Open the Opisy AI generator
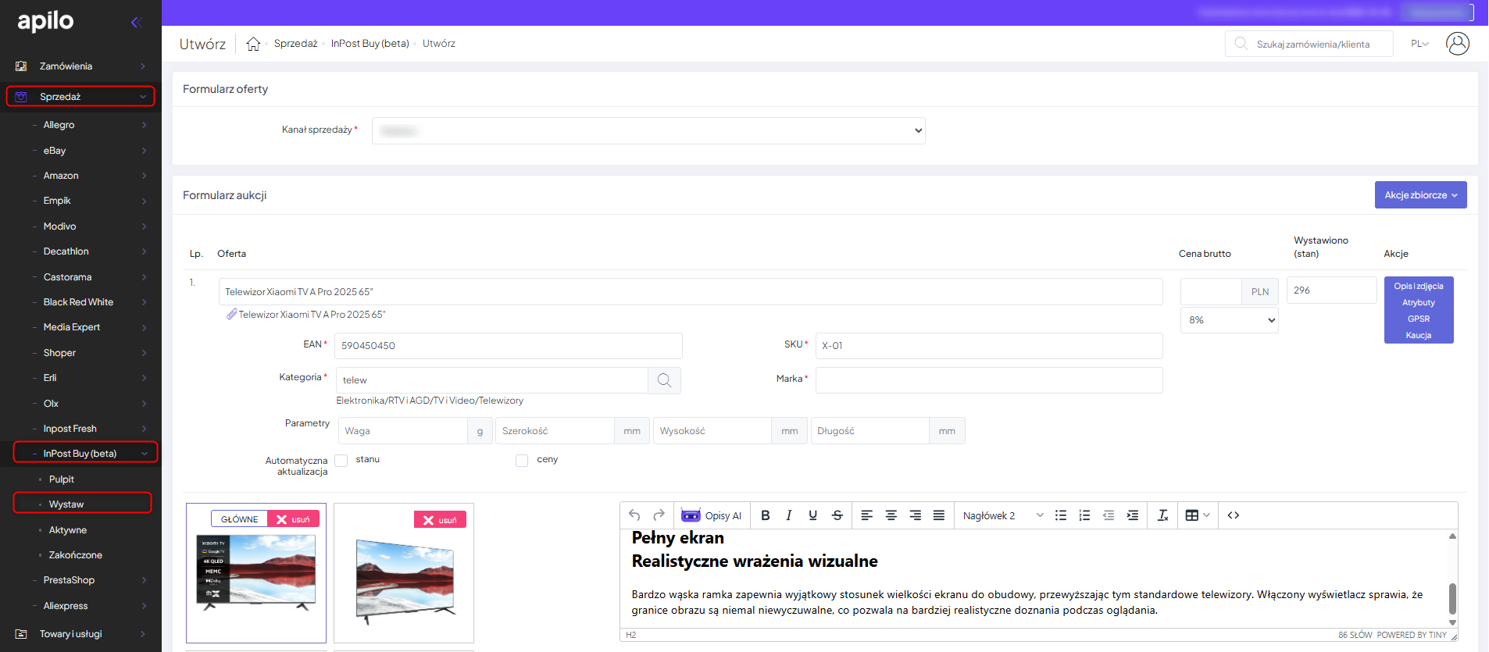 tap(711, 515)
